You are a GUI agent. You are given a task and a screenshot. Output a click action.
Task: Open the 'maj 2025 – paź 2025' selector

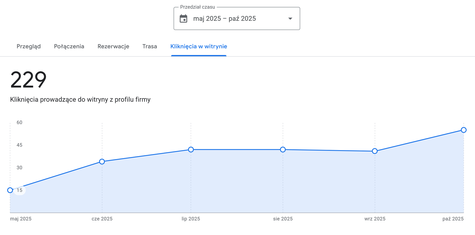224,19
